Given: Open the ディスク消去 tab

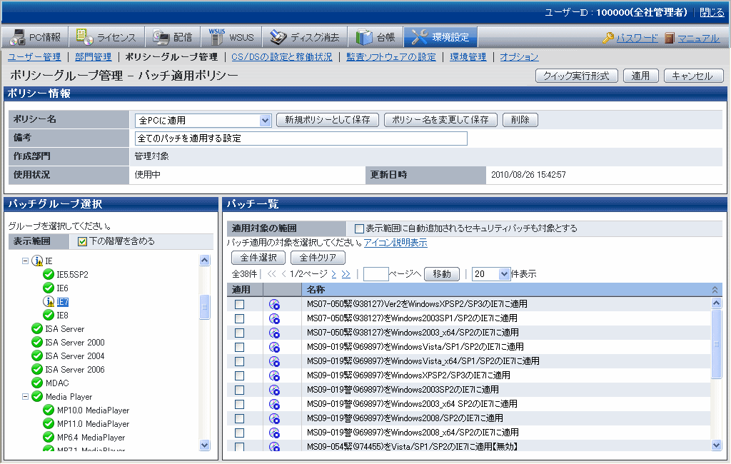Looking at the screenshot, I should 306,37.
